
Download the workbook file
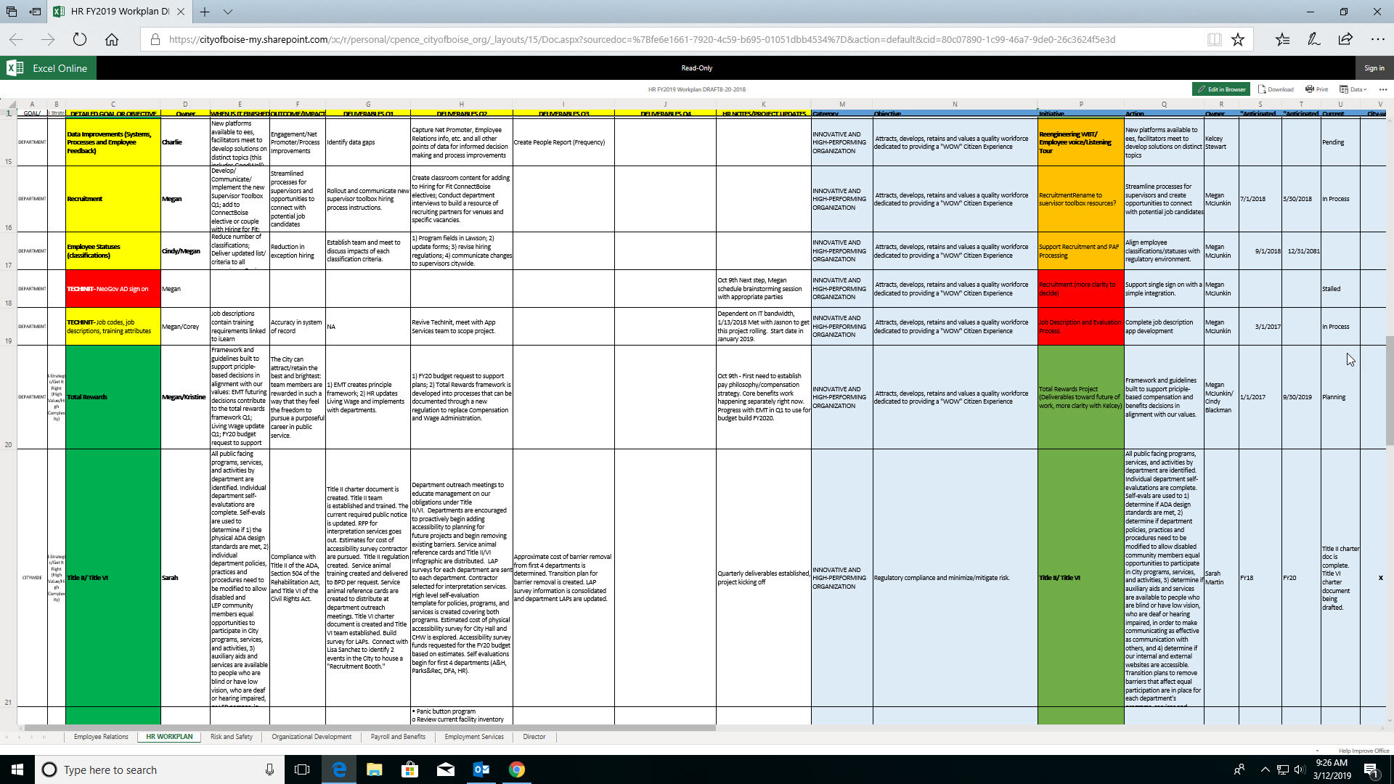click(1276, 89)
